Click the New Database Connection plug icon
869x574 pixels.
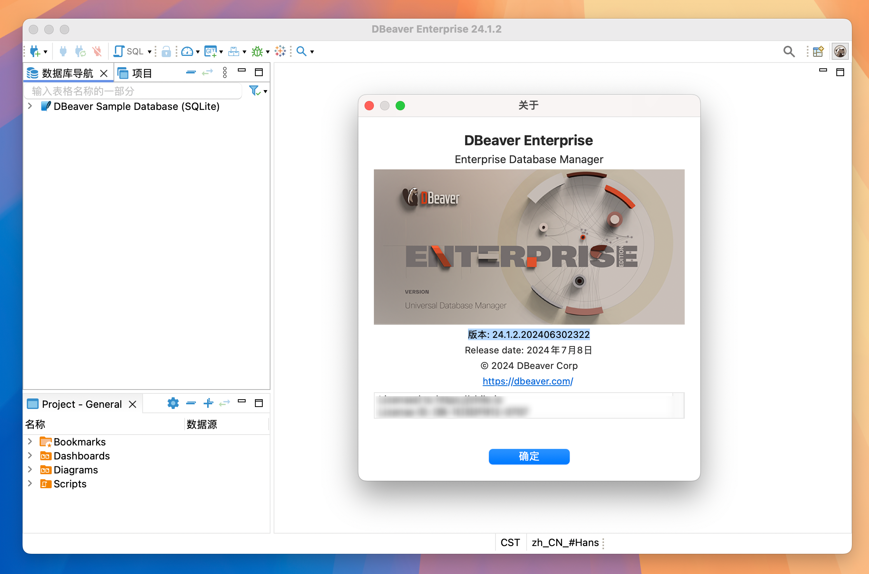coord(35,51)
